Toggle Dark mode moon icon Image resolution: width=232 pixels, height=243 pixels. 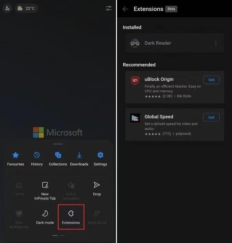45,213
